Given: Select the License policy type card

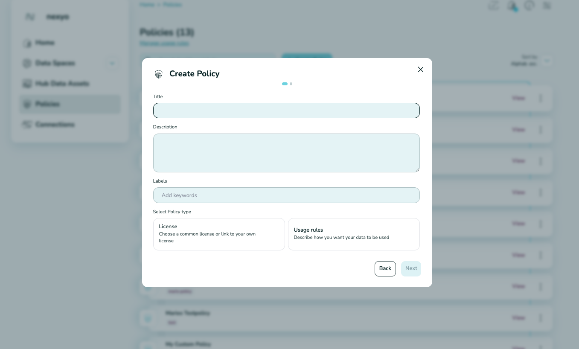Looking at the screenshot, I should [219, 234].
